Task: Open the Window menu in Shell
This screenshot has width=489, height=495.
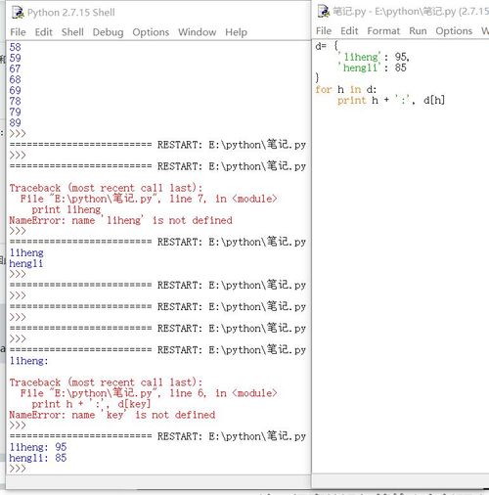Action: [x=197, y=32]
